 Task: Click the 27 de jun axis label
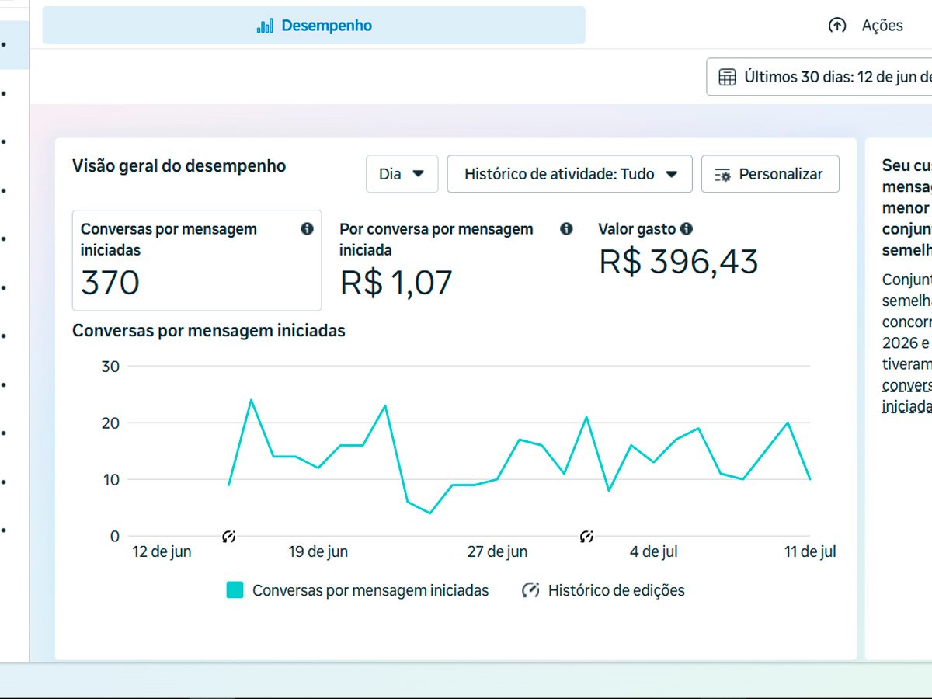[497, 552]
